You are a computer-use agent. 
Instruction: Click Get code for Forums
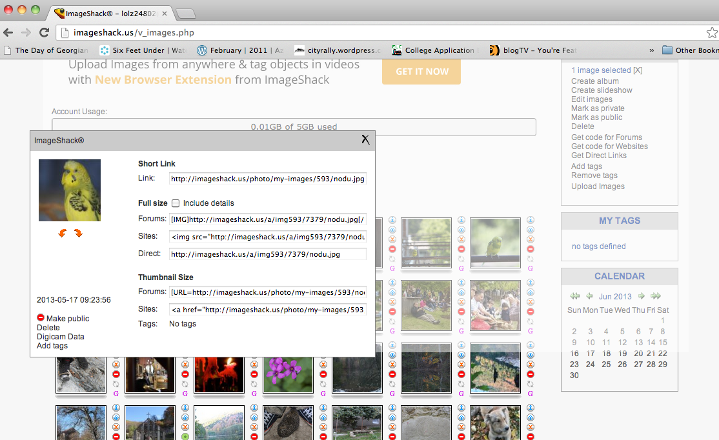coord(606,137)
